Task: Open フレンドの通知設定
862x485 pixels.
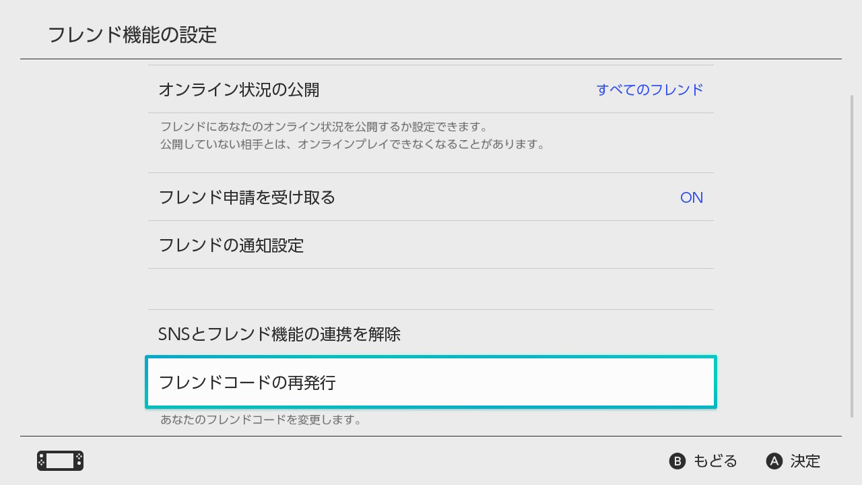Action: pyautogui.click(x=231, y=245)
